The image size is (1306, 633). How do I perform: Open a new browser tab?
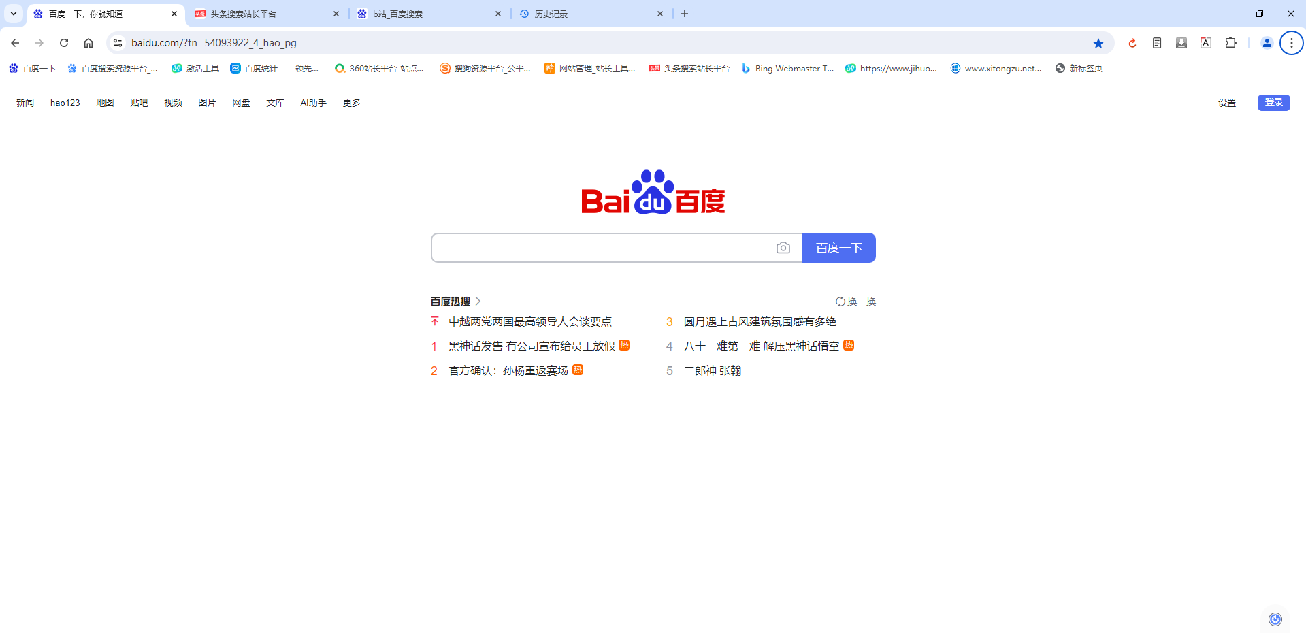pos(685,14)
